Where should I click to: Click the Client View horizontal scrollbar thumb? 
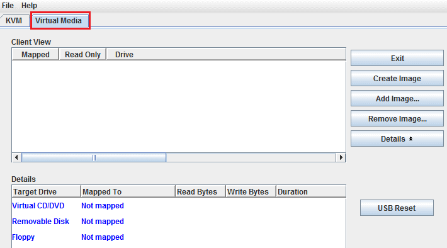(x=94, y=157)
